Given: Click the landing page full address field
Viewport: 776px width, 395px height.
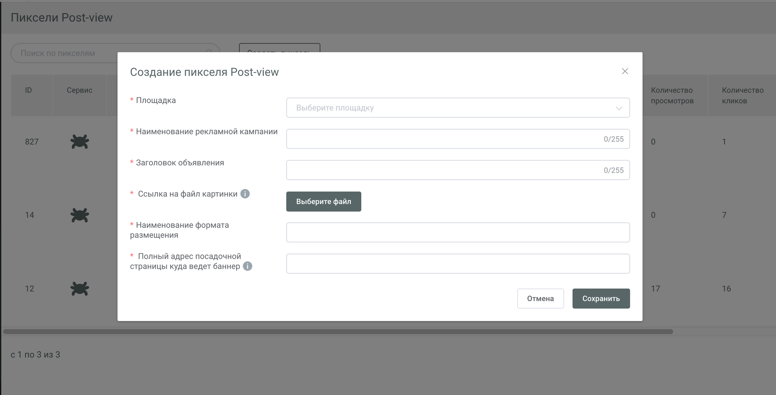Looking at the screenshot, I should click(x=458, y=264).
